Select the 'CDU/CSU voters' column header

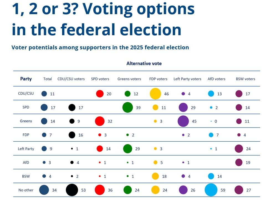pyautogui.click(x=71, y=79)
